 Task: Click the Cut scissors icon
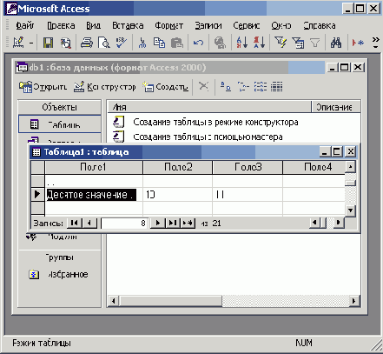(142, 43)
